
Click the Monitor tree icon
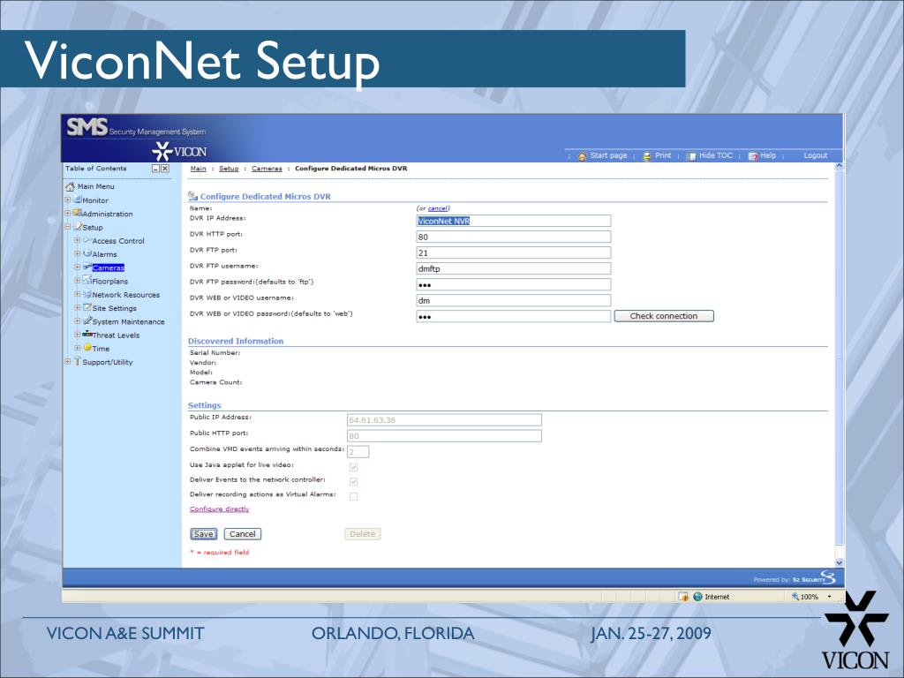(x=78, y=200)
